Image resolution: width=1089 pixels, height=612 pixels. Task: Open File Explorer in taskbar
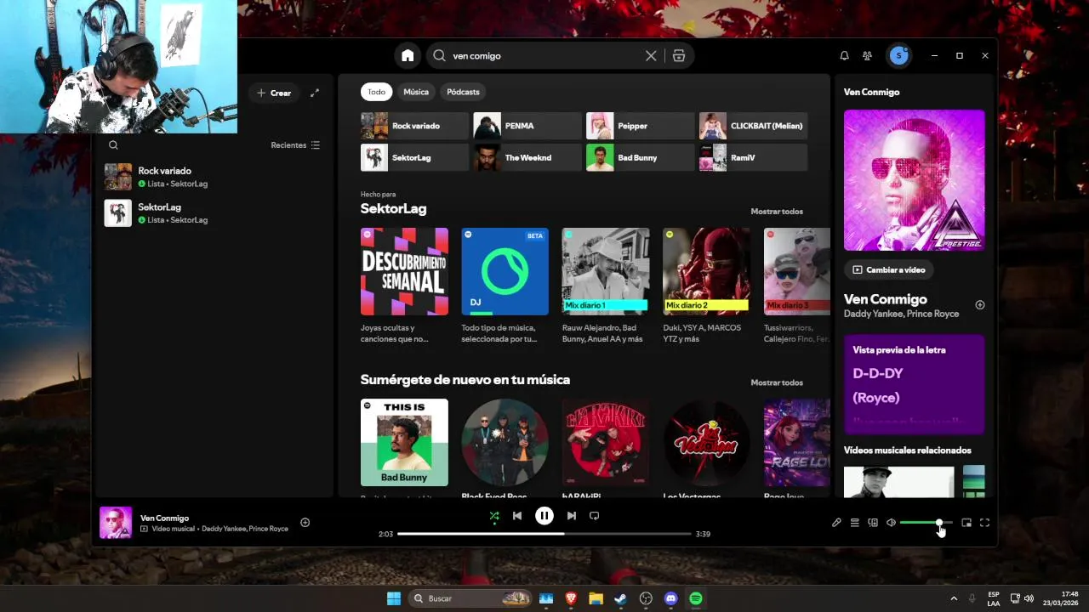596,598
